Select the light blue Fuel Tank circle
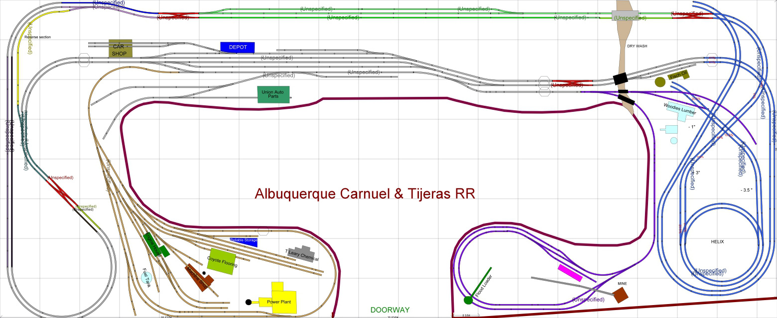The image size is (777, 318). [146, 278]
